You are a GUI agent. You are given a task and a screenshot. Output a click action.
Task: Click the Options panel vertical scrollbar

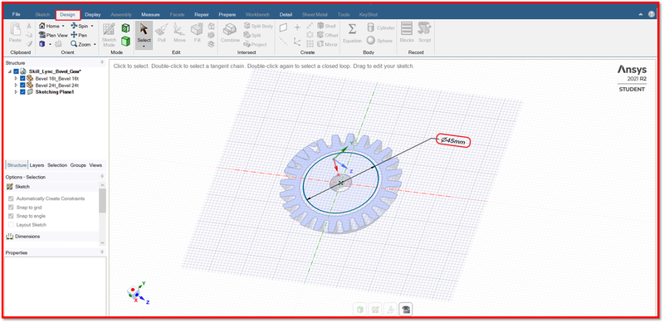click(x=102, y=214)
